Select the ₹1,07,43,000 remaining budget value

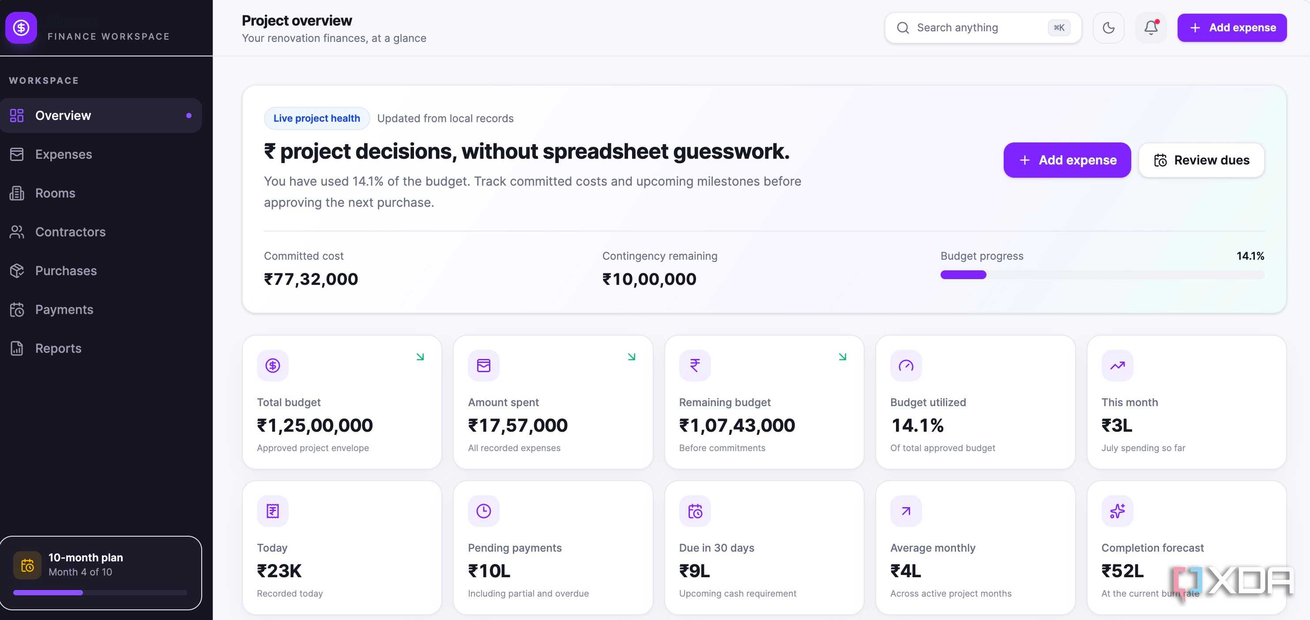pyautogui.click(x=737, y=426)
